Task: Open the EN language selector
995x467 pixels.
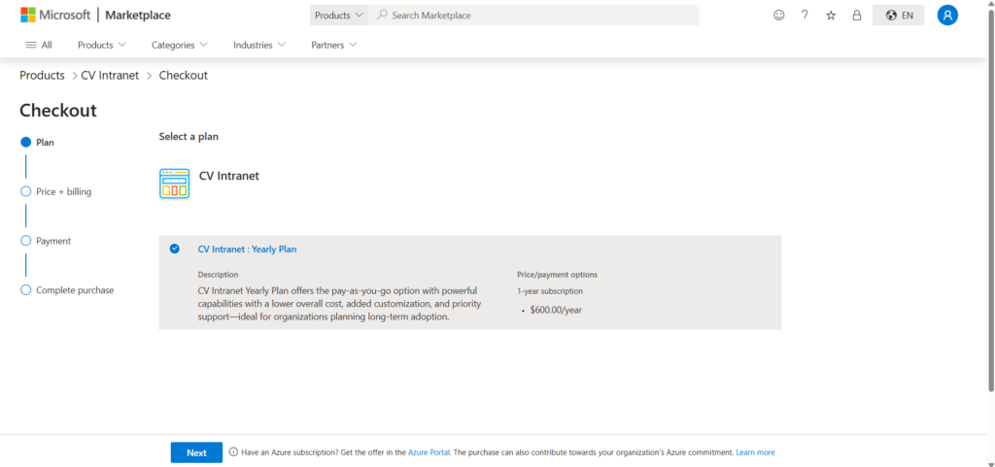Action: click(x=898, y=16)
